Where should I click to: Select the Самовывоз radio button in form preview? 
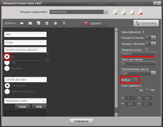pyautogui.click(x=7, y=85)
